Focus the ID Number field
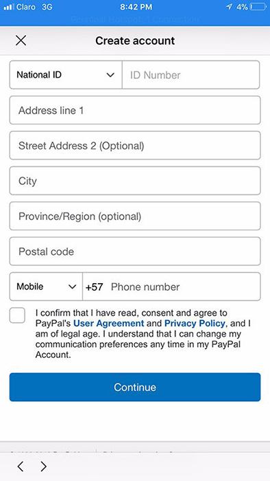 [x=191, y=75]
